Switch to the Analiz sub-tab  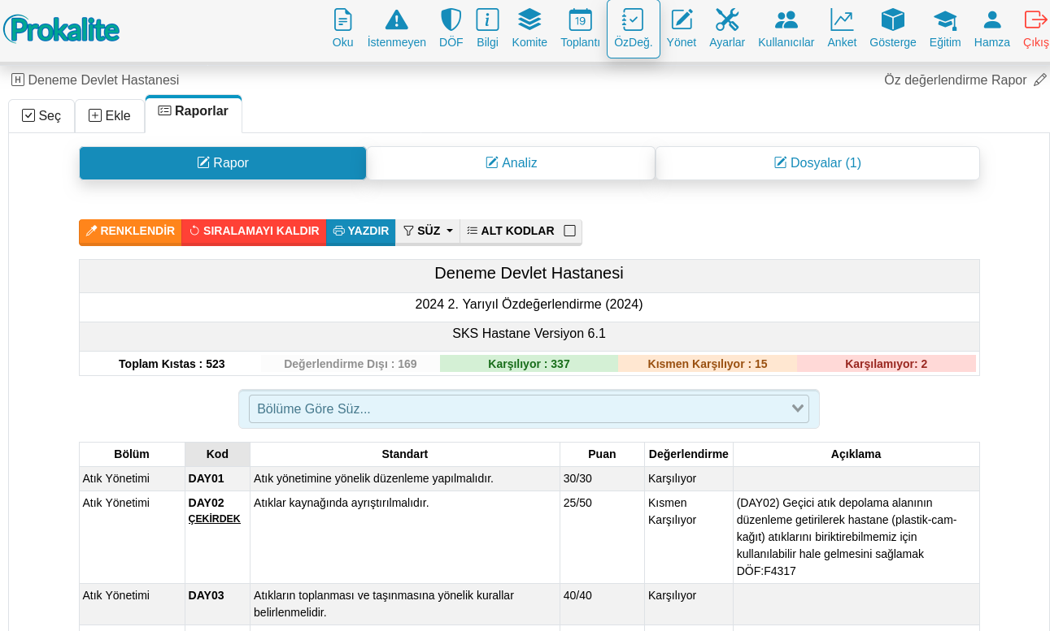pos(511,163)
